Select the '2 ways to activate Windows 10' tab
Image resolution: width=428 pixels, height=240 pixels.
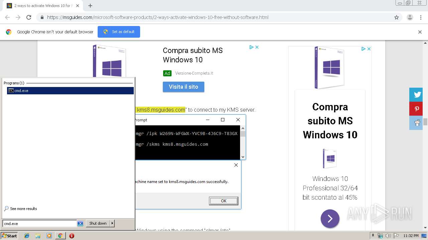[43, 6]
